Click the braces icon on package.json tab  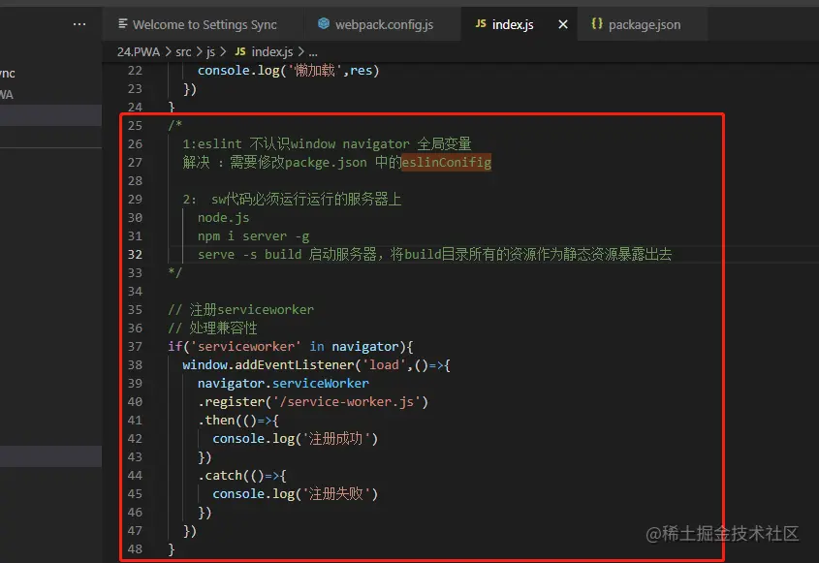pos(596,23)
